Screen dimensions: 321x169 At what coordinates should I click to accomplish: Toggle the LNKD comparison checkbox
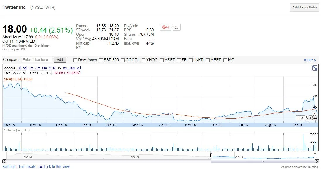[190, 60]
